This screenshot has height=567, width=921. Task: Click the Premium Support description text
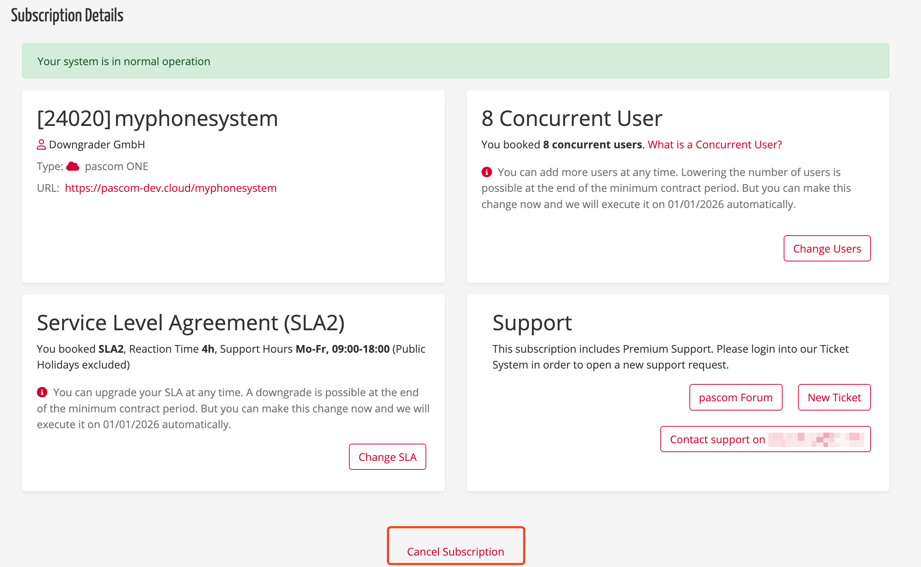click(x=670, y=357)
